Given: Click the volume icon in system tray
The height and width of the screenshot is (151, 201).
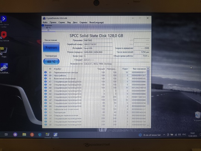Looking at the screenshot, I should point(179,135).
